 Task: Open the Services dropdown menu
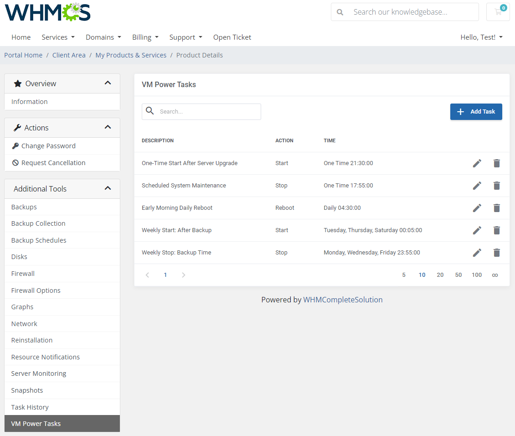pos(58,37)
